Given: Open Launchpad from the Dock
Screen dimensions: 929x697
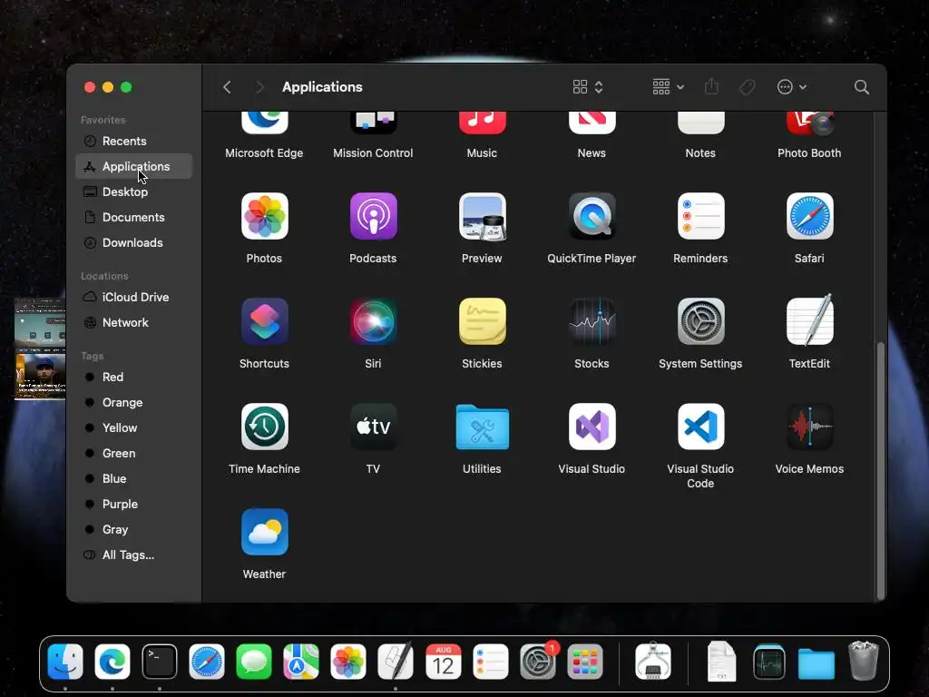Looking at the screenshot, I should [x=585, y=662].
